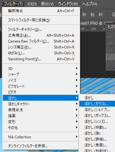Click オンラインフィルターを参照...
The image size is (115, 152).
(41, 146)
